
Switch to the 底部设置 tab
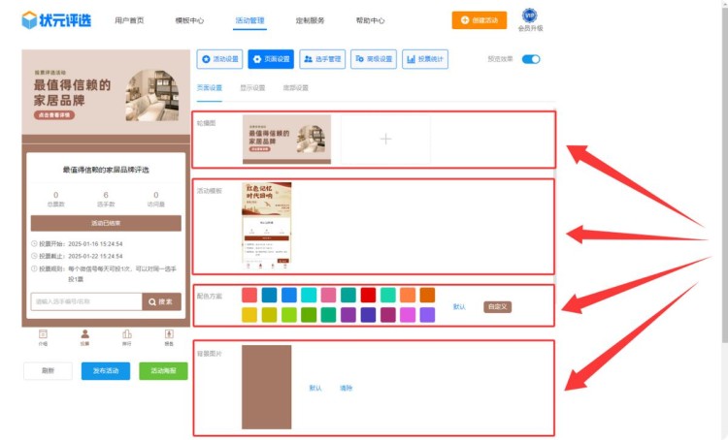[x=295, y=88]
